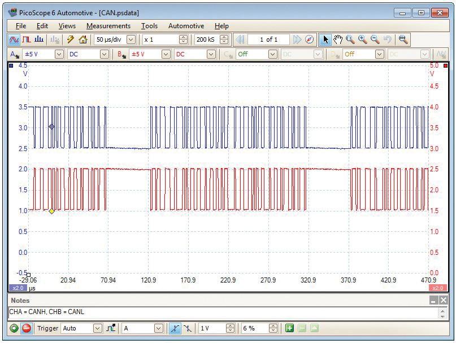Open the Tools menu
Image resolution: width=456 pixels, height=344 pixels.
(150, 26)
